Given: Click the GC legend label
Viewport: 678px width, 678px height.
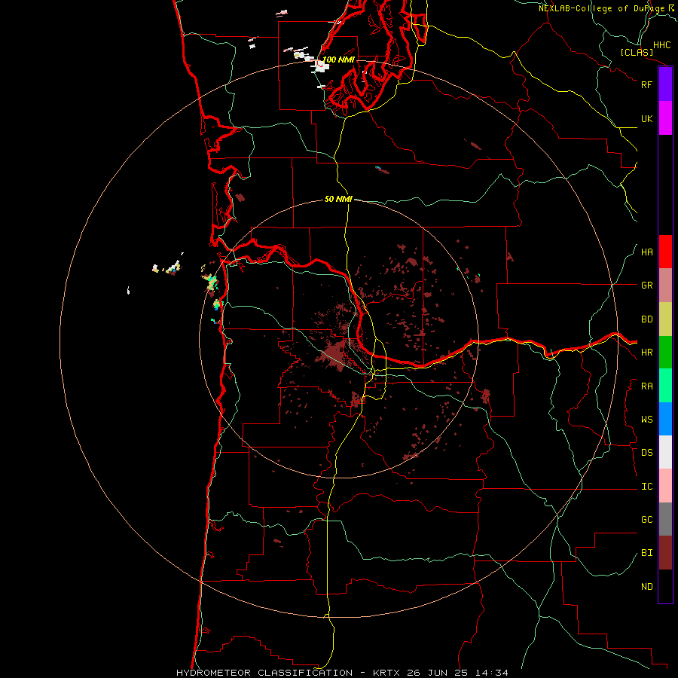Looking at the screenshot, I should tap(646, 520).
